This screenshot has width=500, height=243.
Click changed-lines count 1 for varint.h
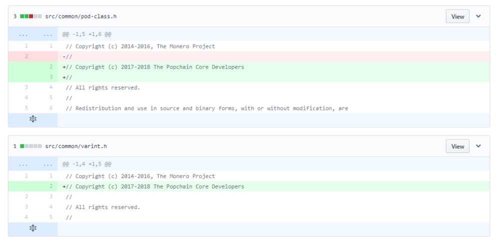pyautogui.click(x=15, y=146)
